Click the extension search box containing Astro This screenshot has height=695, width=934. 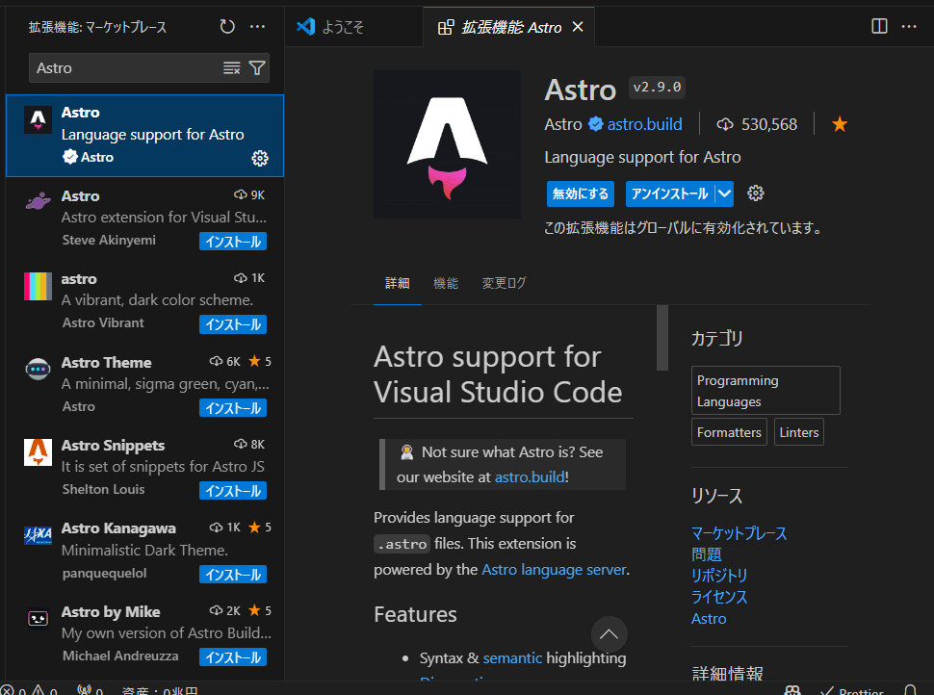tap(125, 67)
